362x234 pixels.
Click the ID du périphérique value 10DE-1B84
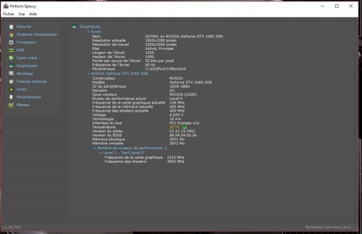180,87
